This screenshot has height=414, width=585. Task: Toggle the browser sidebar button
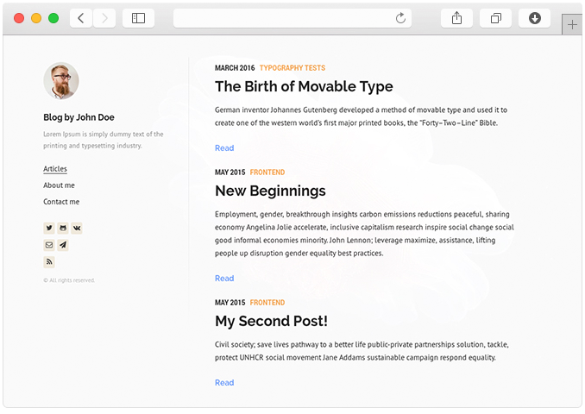[138, 18]
